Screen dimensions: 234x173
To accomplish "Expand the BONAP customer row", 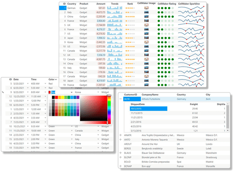I will pos(121,166).
